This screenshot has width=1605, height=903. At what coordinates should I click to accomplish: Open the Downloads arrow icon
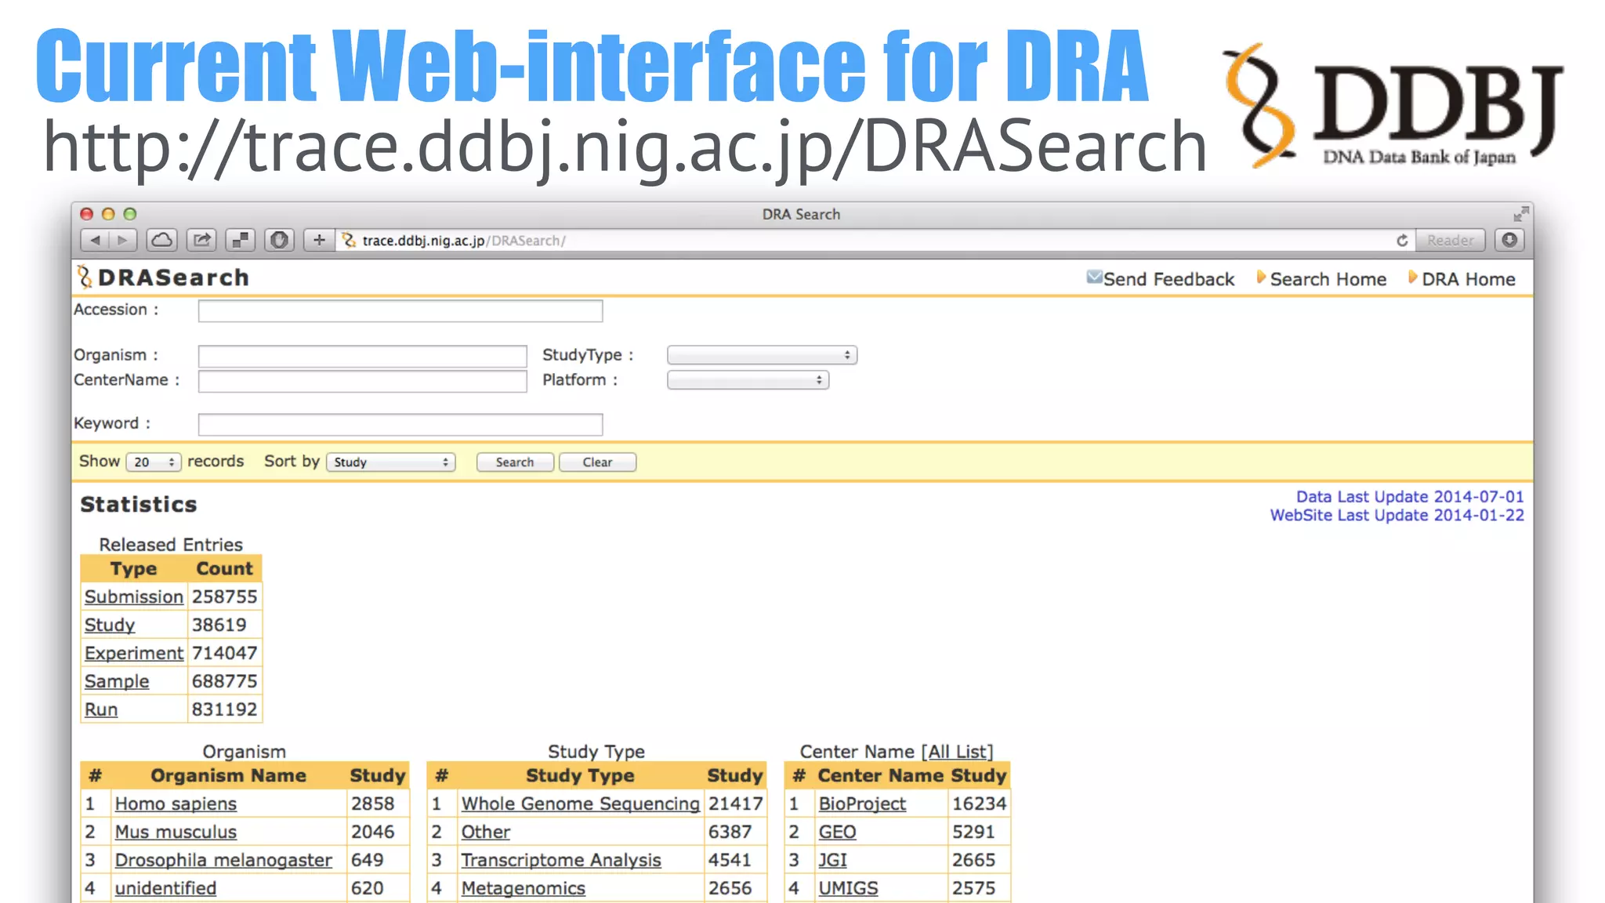pos(1509,241)
